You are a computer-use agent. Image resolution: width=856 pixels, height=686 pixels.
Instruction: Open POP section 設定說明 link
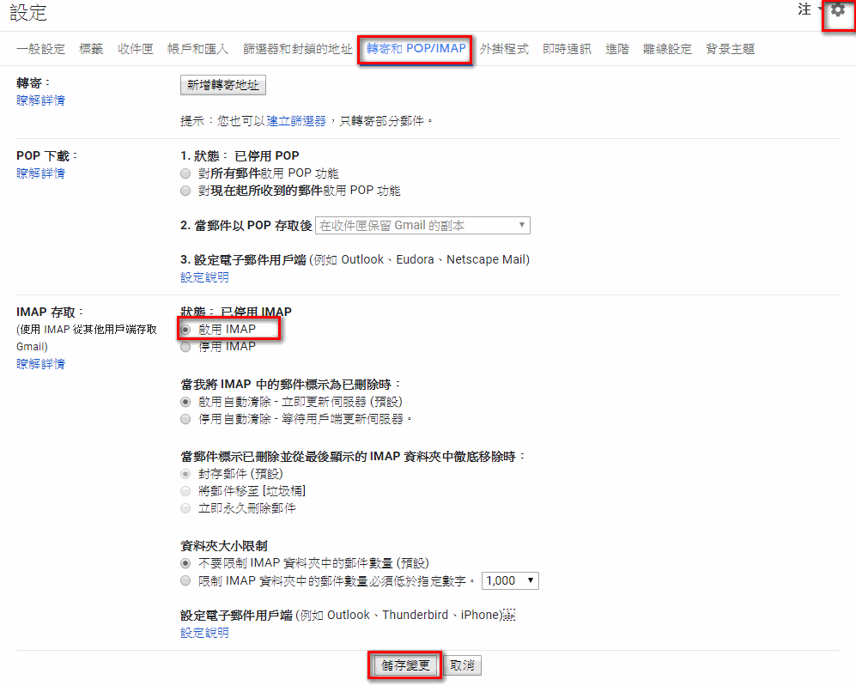[204, 277]
